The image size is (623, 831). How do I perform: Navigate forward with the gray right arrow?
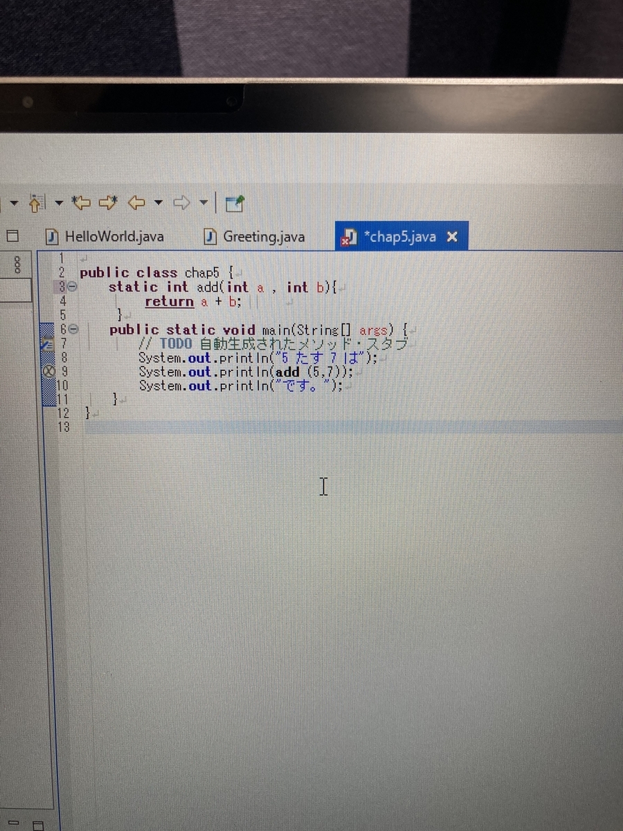pyautogui.click(x=181, y=203)
